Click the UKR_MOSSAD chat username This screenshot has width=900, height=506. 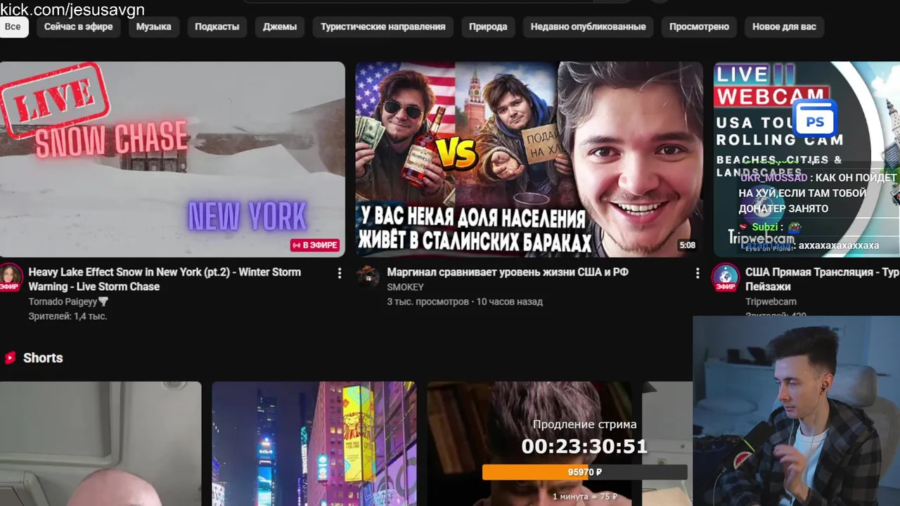pyautogui.click(x=773, y=178)
